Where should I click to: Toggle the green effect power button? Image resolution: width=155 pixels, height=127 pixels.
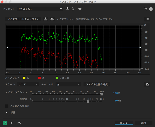coord(5,123)
